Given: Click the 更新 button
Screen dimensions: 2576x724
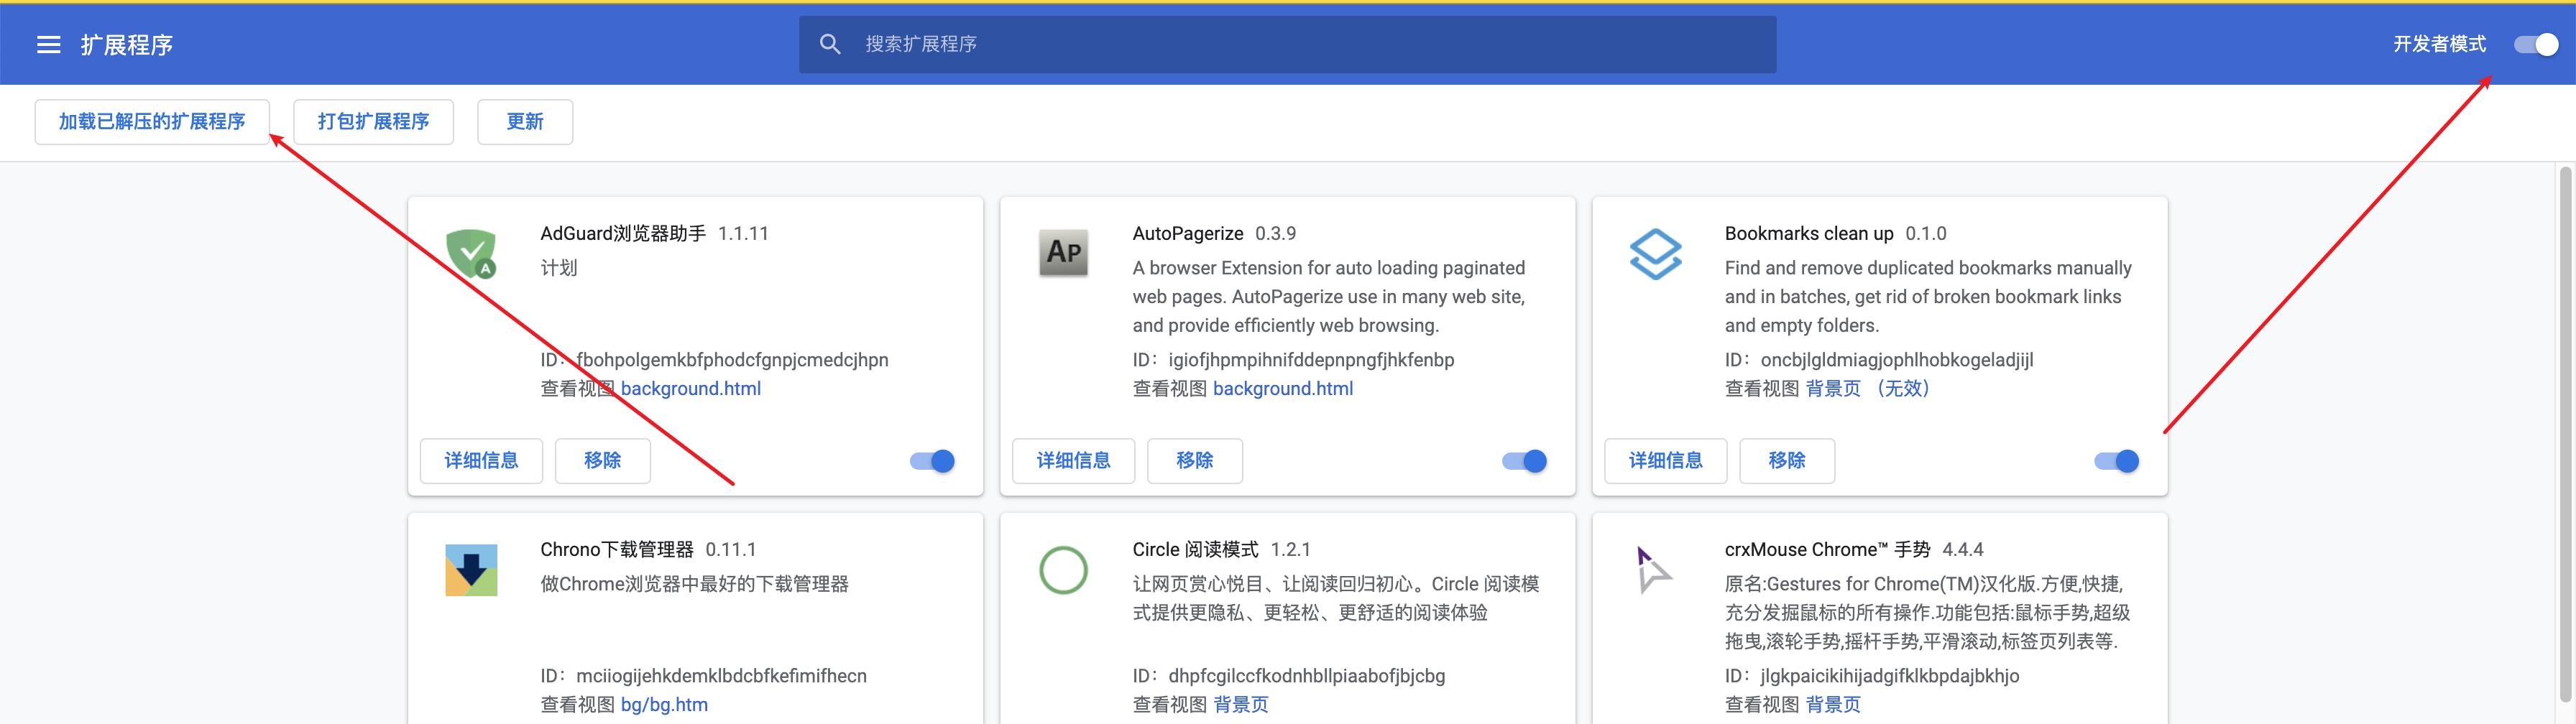Looking at the screenshot, I should tap(525, 122).
